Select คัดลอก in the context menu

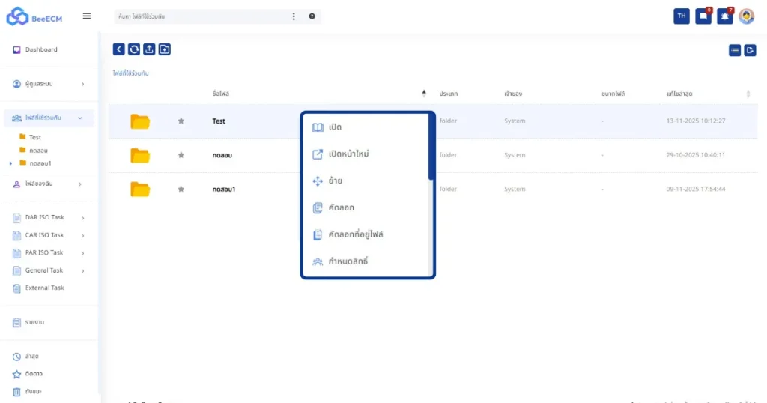pyautogui.click(x=341, y=207)
